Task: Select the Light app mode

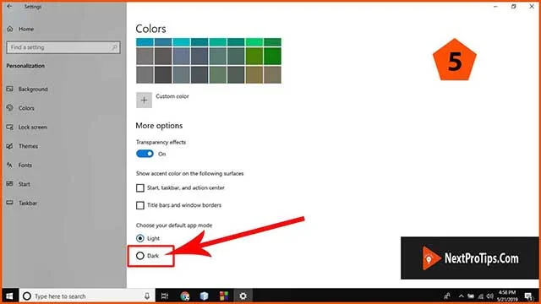Action: coord(140,238)
